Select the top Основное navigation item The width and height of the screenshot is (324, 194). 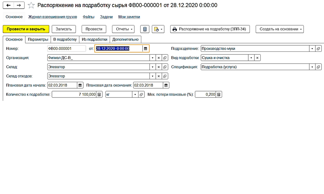[x=14, y=17]
